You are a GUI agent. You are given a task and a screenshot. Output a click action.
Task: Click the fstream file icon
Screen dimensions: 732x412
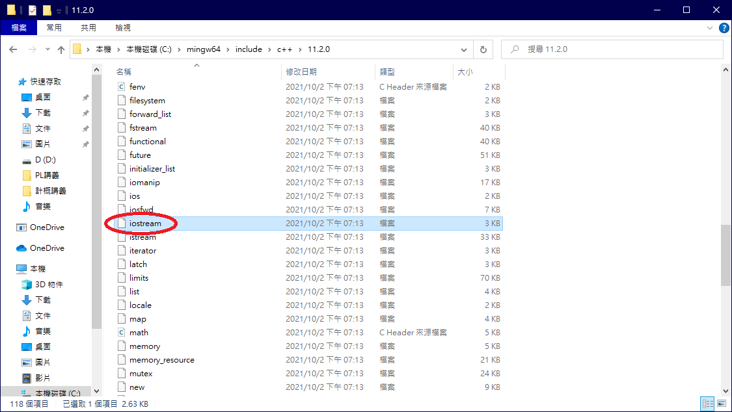122,128
